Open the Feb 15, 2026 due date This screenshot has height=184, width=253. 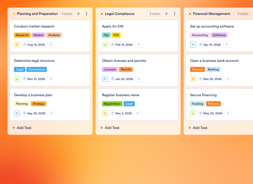pyautogui.click(x=121, y=44)
